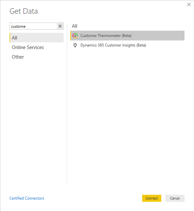This screenshot has width=194, height=211.
Task: Click empty space below the connector results
Action: 127,115
